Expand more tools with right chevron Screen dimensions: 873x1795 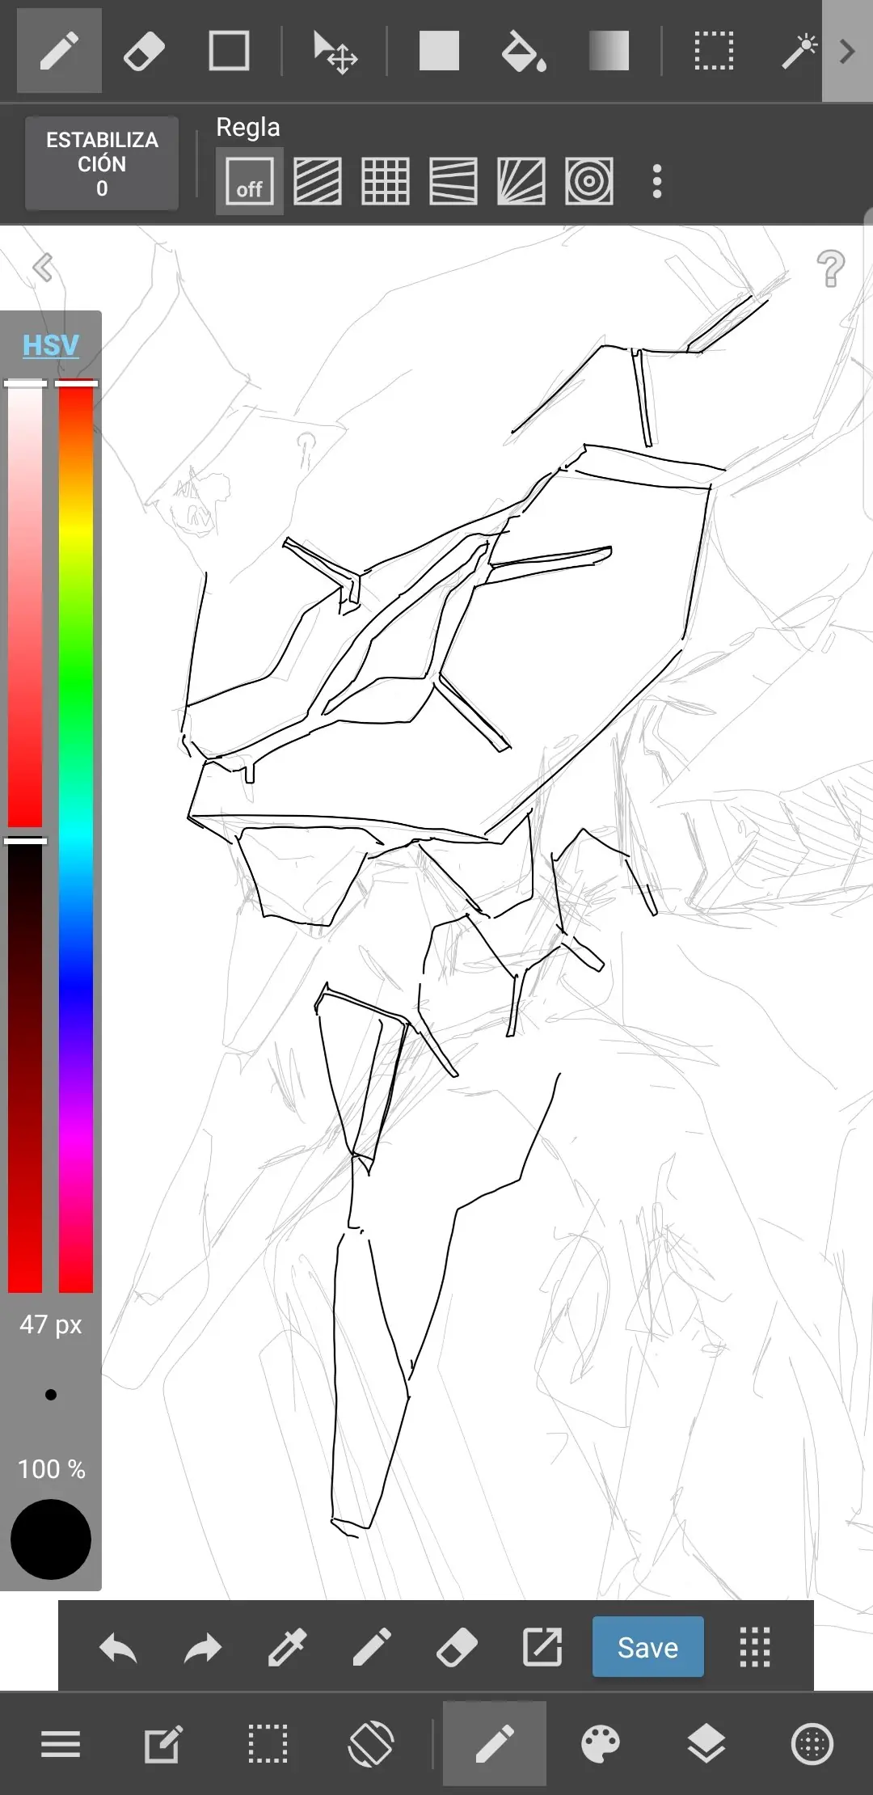coord(846,52)
